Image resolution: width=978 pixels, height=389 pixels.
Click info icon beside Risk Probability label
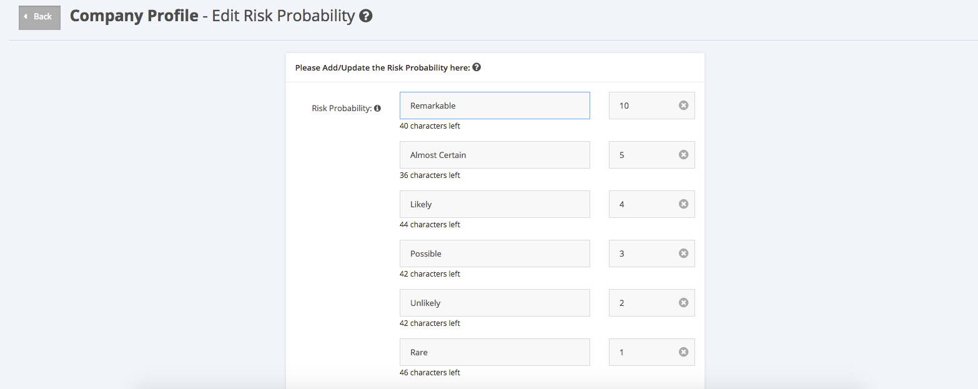377,108
